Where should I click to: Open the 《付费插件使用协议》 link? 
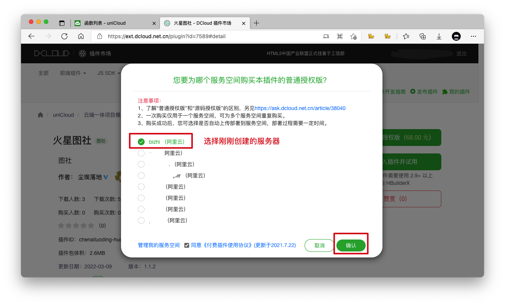(227, 245)
